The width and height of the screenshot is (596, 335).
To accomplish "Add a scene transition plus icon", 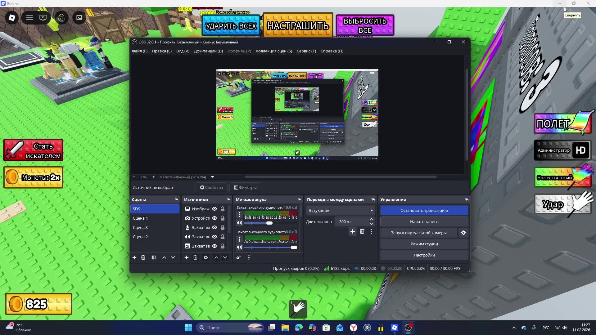I will point(353,231).
